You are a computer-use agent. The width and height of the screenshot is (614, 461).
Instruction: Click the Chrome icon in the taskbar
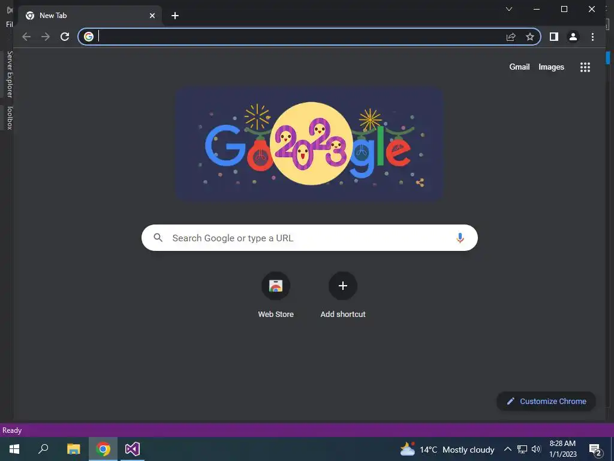[103, 449]
